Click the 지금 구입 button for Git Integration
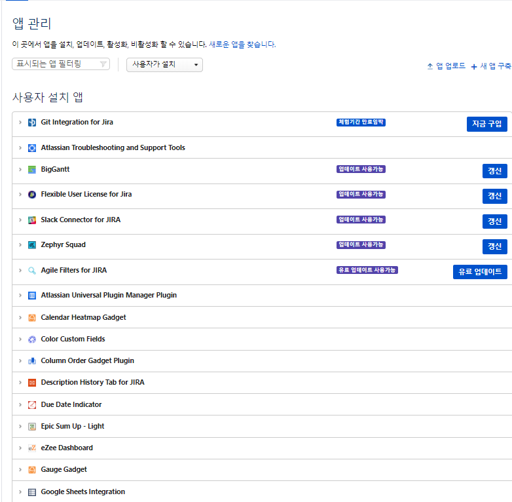512x502 pixels. click(487, 125)
